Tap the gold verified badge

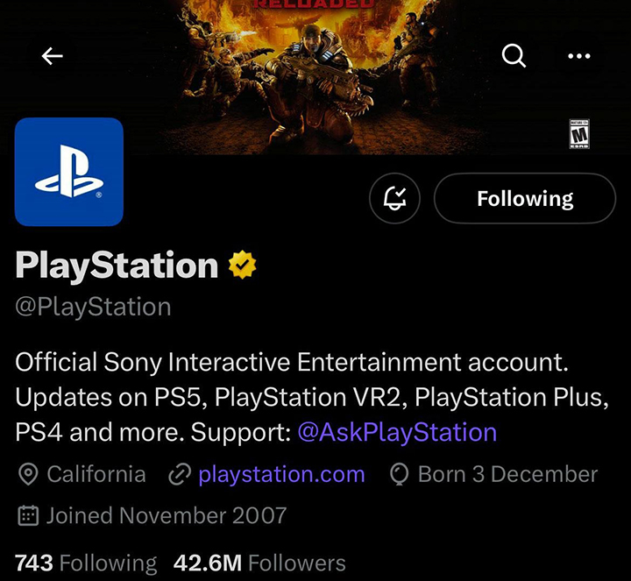tap(242, 265)
